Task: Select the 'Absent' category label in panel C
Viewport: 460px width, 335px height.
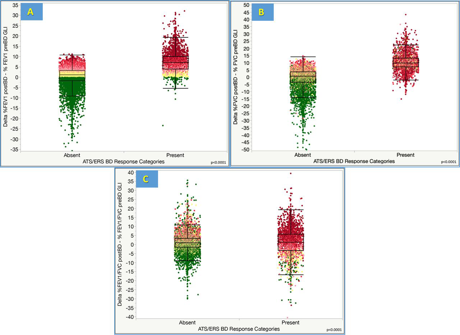Action: point(187,322)
